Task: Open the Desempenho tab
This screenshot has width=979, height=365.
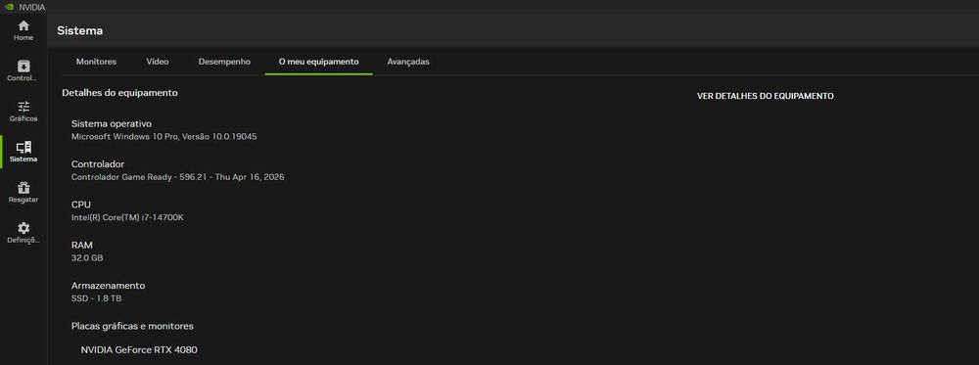Action: (224, 62)
